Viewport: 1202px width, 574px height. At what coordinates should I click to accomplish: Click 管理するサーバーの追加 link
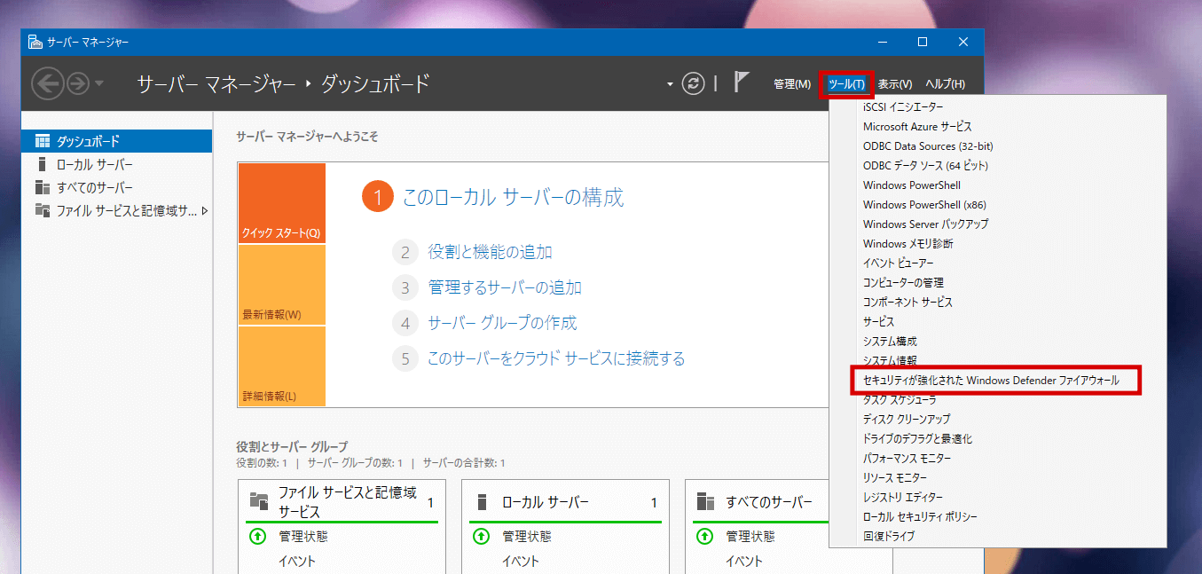(504, 287)
